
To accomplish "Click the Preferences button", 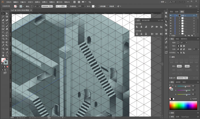I will click(111, 6).
